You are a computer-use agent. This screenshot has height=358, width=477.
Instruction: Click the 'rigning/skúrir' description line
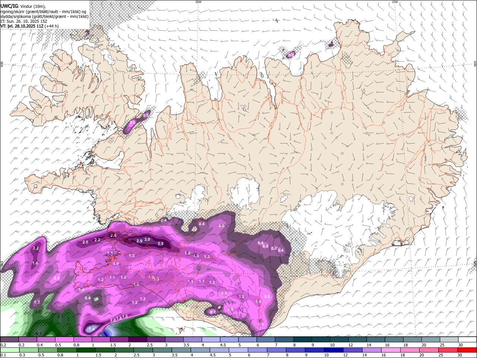pyautogui.click(x=44, y=11)
